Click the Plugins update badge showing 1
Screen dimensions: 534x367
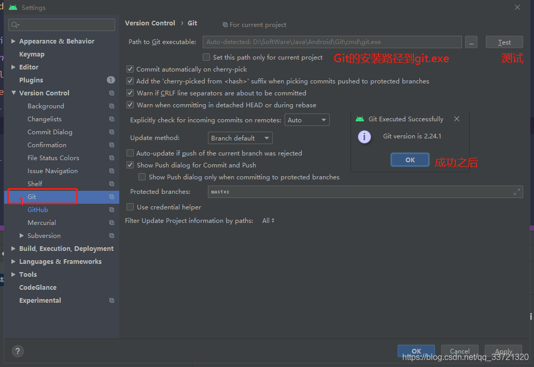point(110,80)
